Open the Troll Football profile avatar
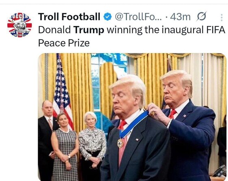 click(19, 25)
